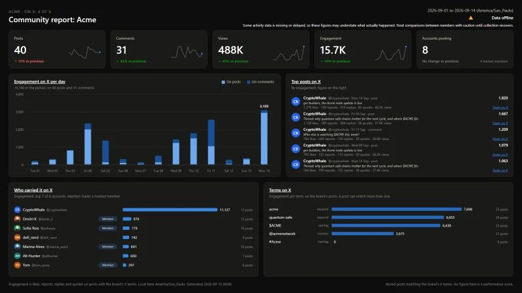Screen dimensions: 522x293
Task: Click the $ACME term bar showing 6,438
Action: coord(386,225)
